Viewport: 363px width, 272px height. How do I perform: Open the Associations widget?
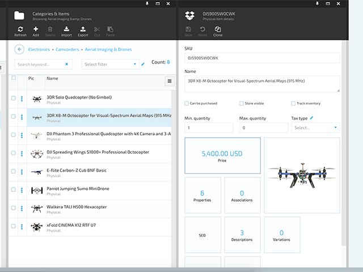click(242, 195)
